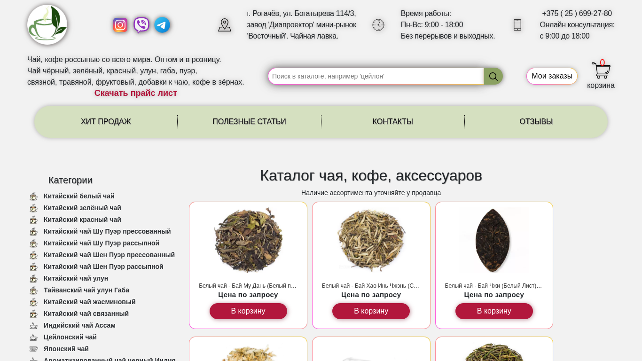Click the clock working-hours icon
642x361 pixels.
378,25
